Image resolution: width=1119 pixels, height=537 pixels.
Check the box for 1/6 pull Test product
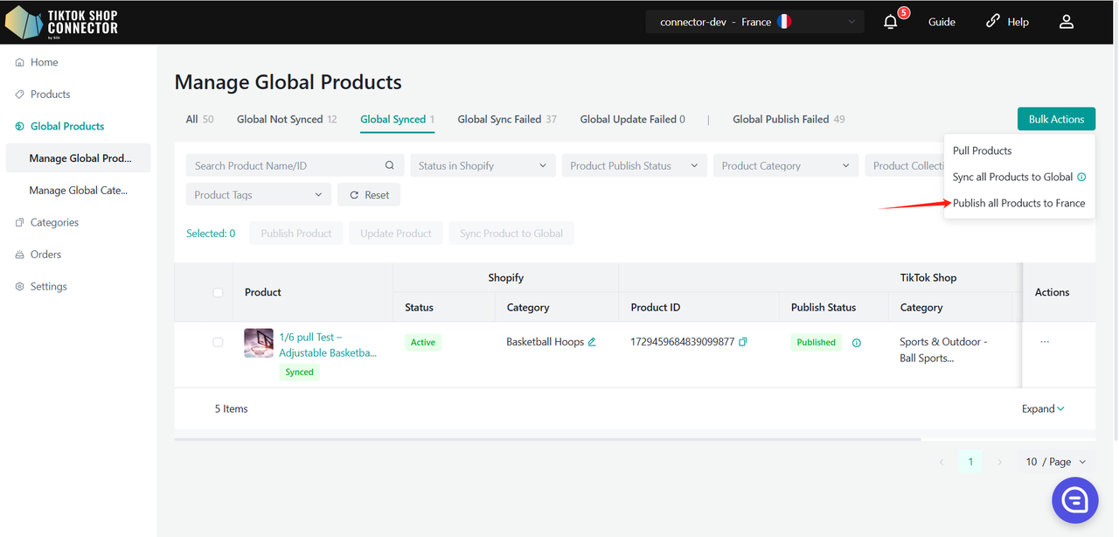tap(218, 342)
